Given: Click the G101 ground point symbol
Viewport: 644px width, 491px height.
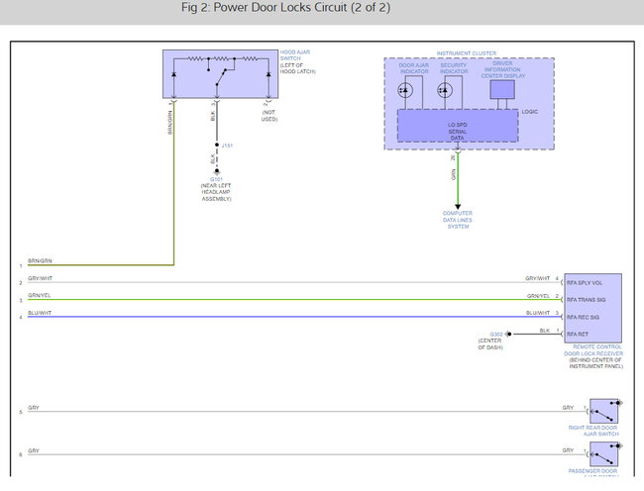Looking at the screenshot, I should (214, 173).
